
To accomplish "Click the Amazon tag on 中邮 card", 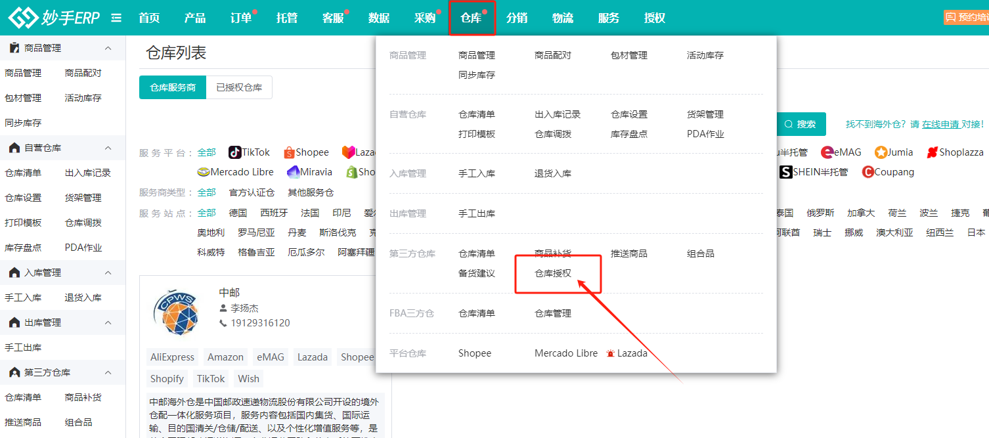I will 225,357.
